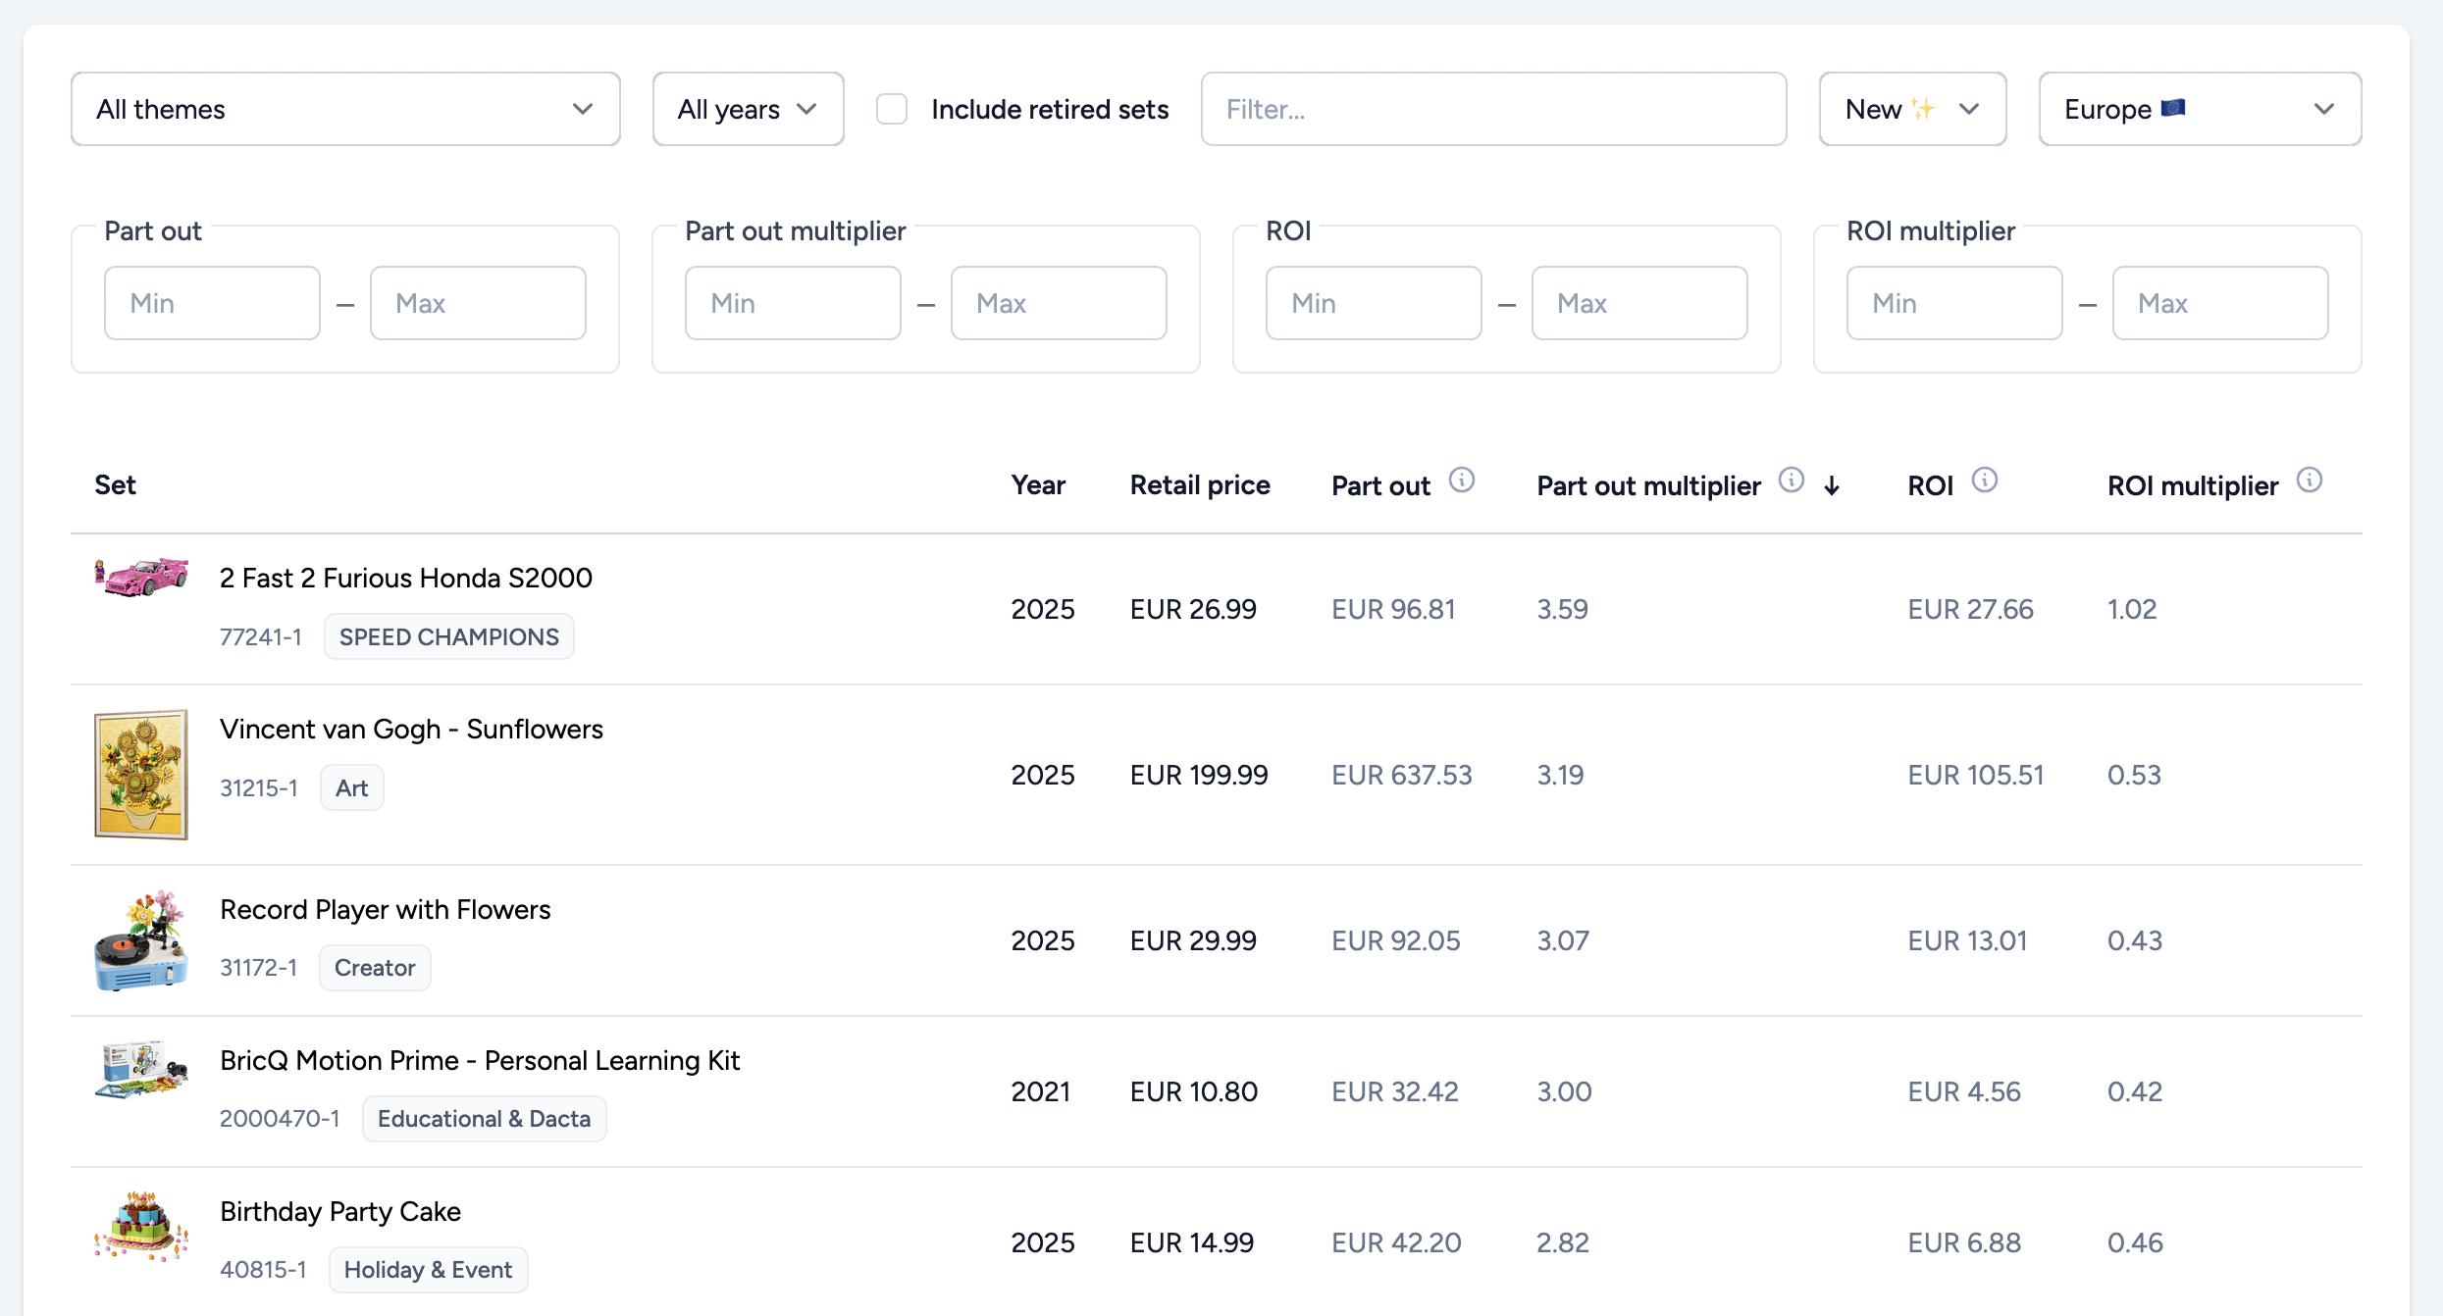
Task: Click ROI value EUR 27.66
Action: (1970, 609)
